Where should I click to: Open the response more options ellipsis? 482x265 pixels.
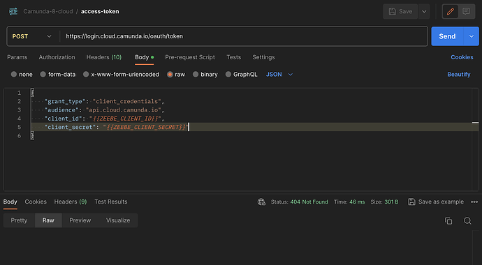point(474,202)
